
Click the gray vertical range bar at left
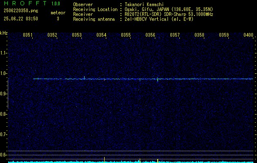click(8, 94)
